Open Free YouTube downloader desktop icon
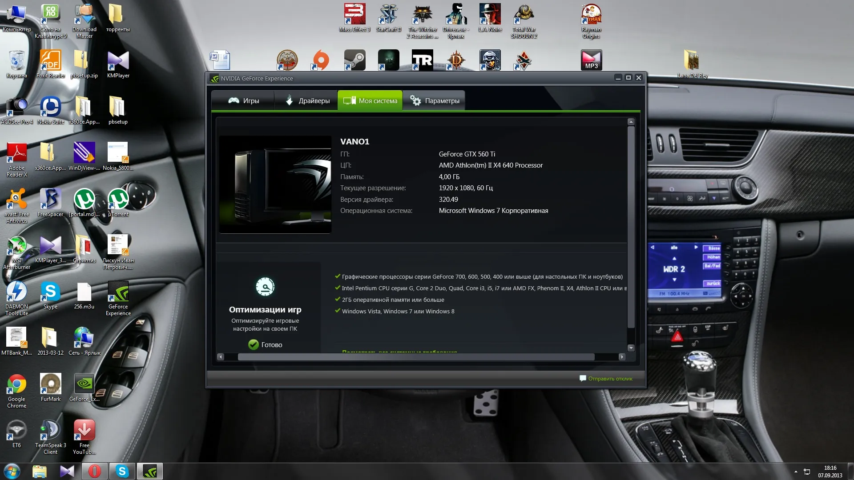The width and height of the screenshot is (854, 480). point(84,437)
